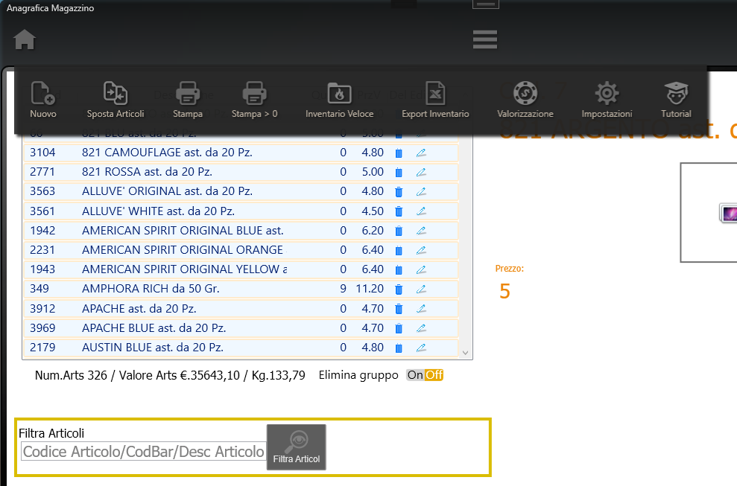Edit AMPHORA RICH with pencil icon
The width and height of the screenshot is (737, 486).
pyautogui.click(x=421, y=290)
